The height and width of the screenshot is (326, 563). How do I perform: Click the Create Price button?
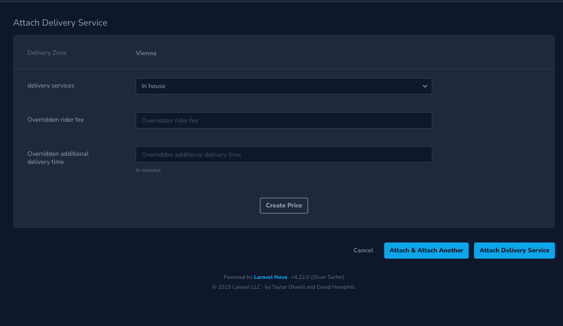[284, 205]
